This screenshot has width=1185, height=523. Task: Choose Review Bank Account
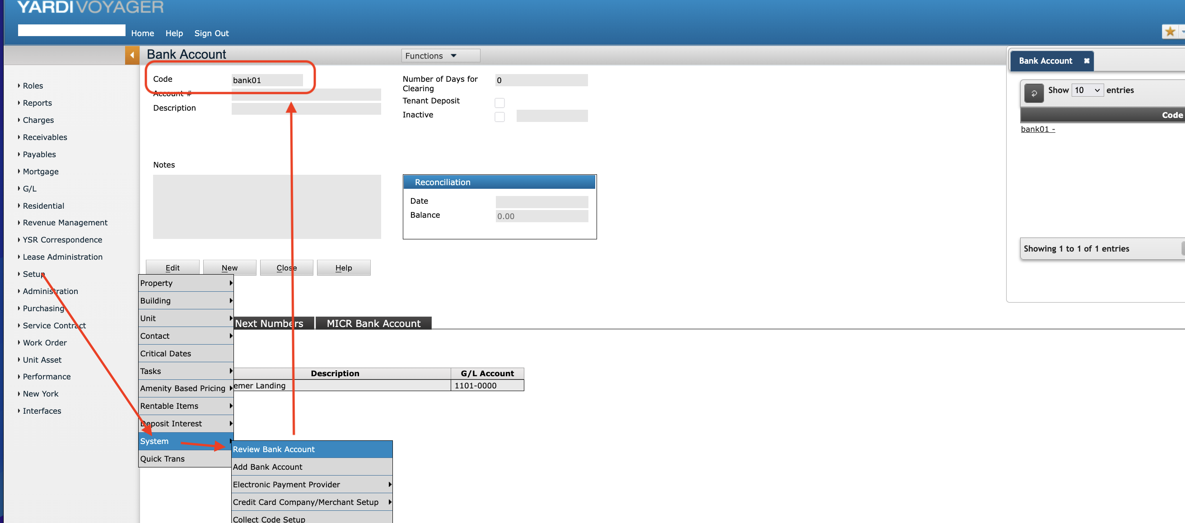tap(312, 449)
